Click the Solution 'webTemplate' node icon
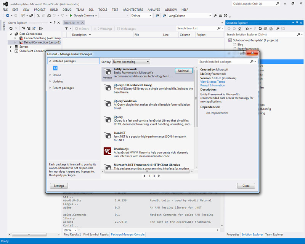The width and height of the screenshot is (305, 244). (x=230, y=40)
